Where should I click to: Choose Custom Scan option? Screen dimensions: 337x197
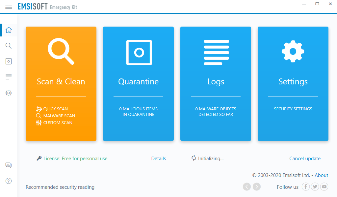(x=58, y=123)
